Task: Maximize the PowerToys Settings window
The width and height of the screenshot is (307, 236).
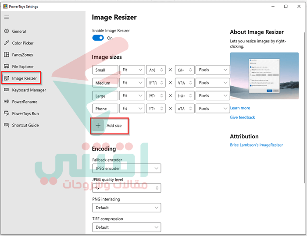Action: click(x=286, y=7)
